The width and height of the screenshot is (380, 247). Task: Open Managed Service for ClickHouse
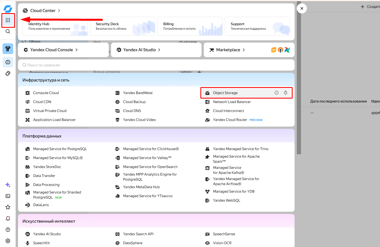pyautogui.click(x=151, y=149)
